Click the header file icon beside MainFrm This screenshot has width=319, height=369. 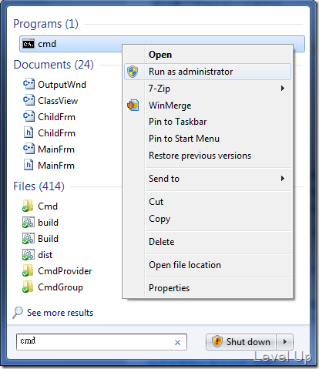click(x=29, y=165)
